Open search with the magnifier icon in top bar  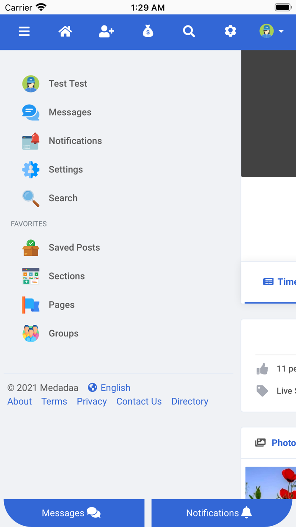pos(189,31)
